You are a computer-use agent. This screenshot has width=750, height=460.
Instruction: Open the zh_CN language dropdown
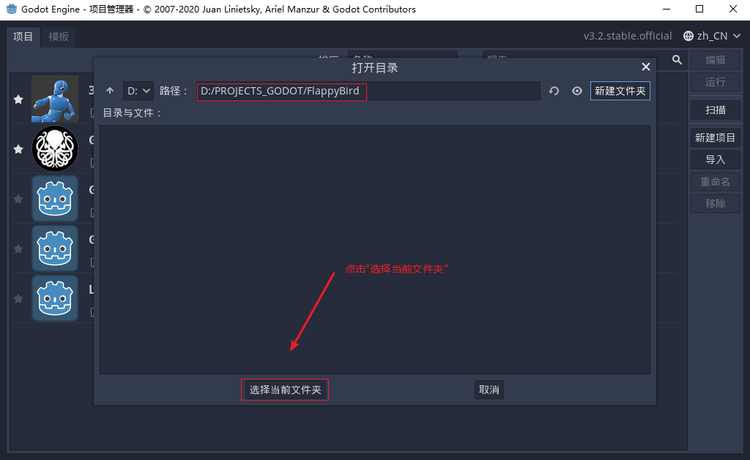[x=712, y=36]
